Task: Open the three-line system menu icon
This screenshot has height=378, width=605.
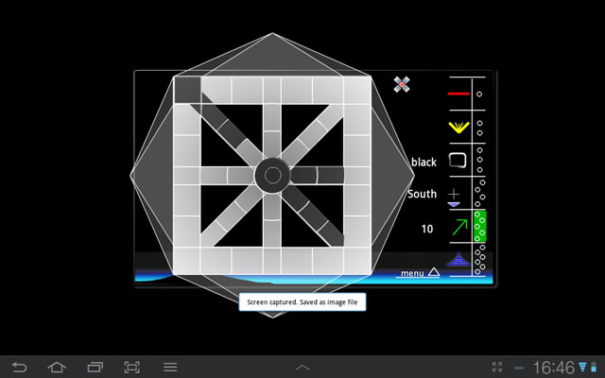Action: (x=170, y=367)
